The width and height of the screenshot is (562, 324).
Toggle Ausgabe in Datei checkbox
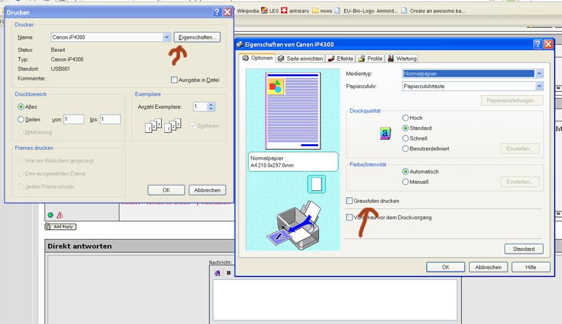174,80
